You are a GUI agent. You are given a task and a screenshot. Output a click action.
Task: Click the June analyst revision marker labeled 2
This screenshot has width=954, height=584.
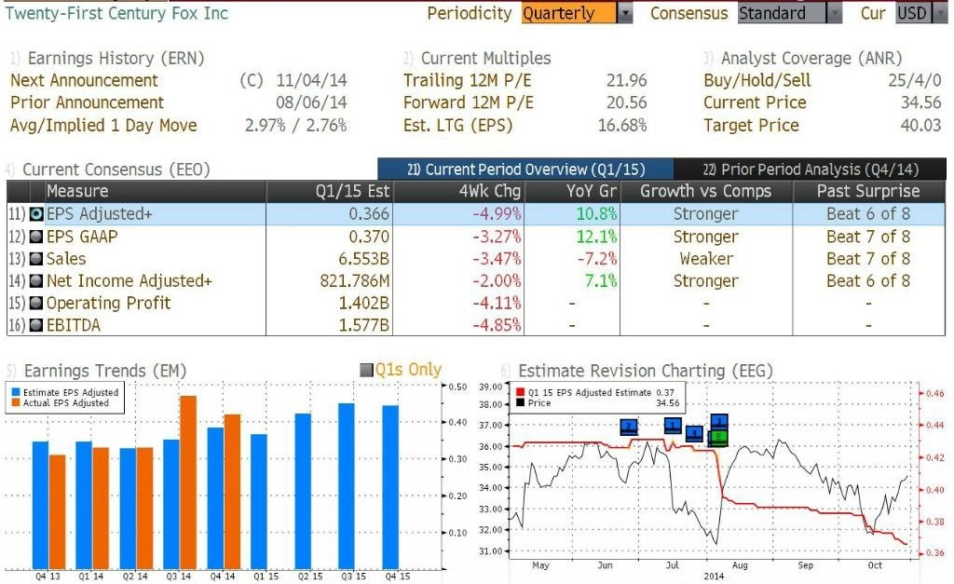[x=629, y=427]
